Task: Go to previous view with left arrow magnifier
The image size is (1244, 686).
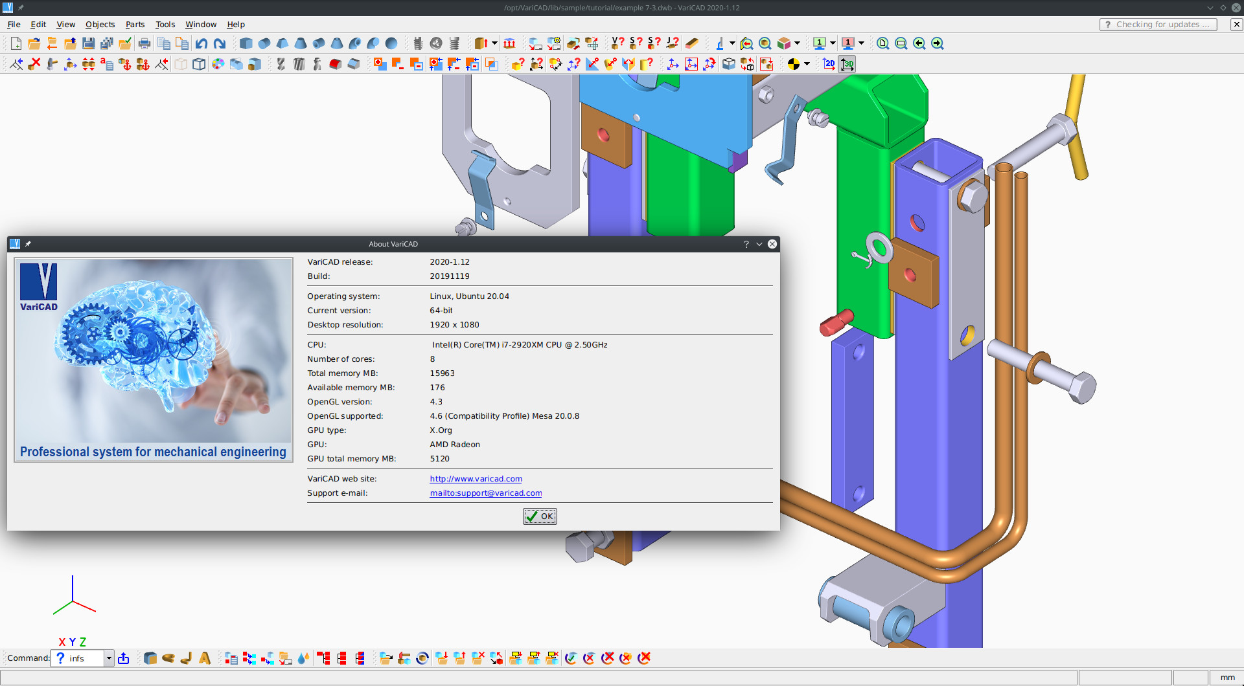Action: [919, 43]
